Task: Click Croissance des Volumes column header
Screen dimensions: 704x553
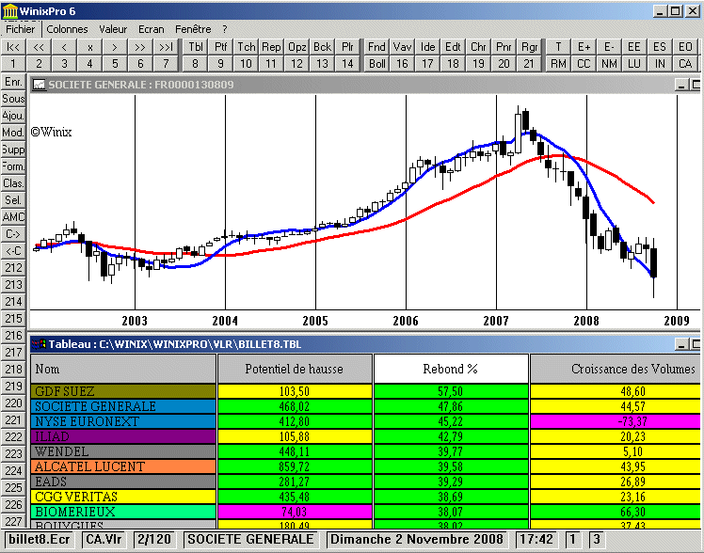Action: click(616, 369)
